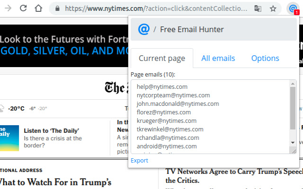This screenshot has width=303, height=189.
Task: Click the 'Page emails (10):' label
Action: click(153, 75)
